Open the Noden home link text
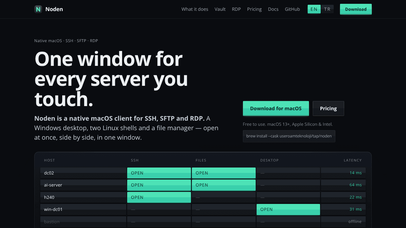406x228 pixels. pyautogui.click(x=54, y=9)
